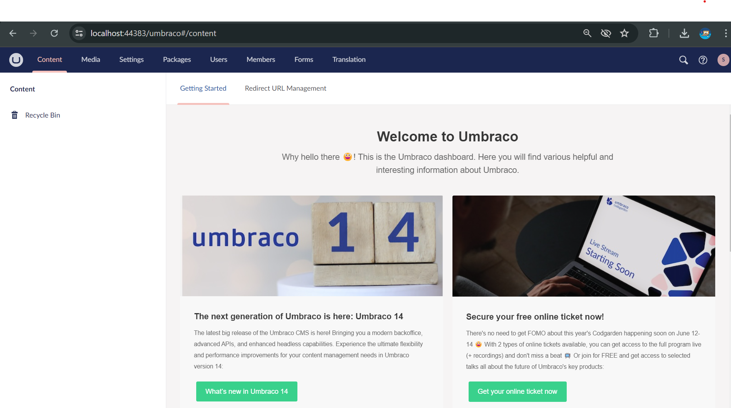Viewport: 731px width, 408px height.
Task: Open the user avatar menu
Action: click(x=723, y=60)
